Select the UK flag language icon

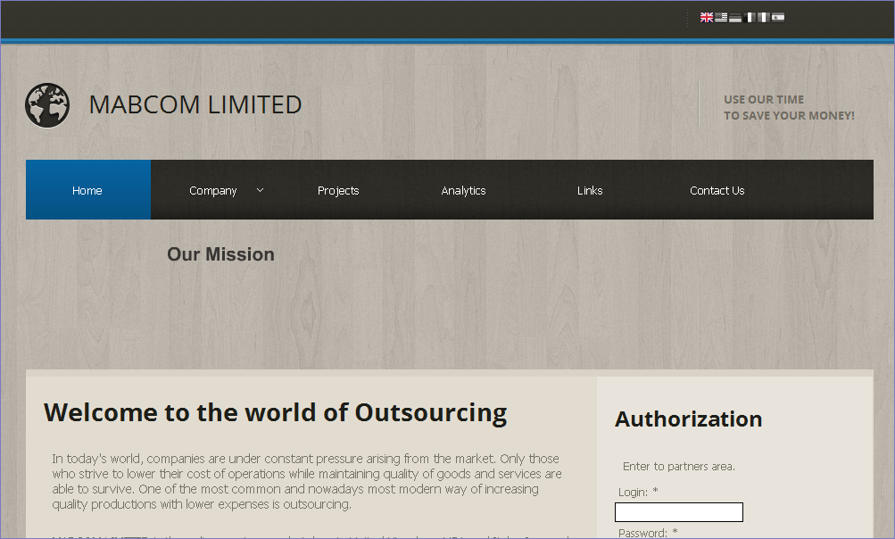707,18
